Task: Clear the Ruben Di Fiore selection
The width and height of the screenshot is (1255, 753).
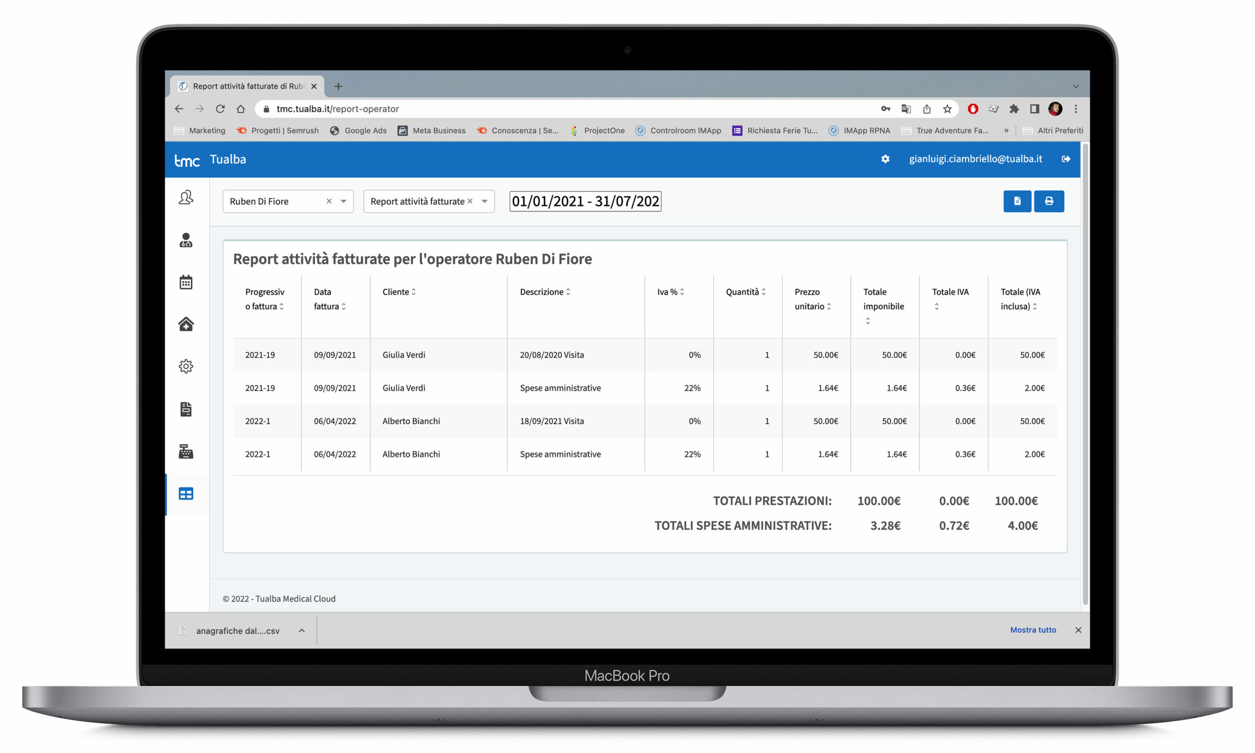Action: point(329,201)
